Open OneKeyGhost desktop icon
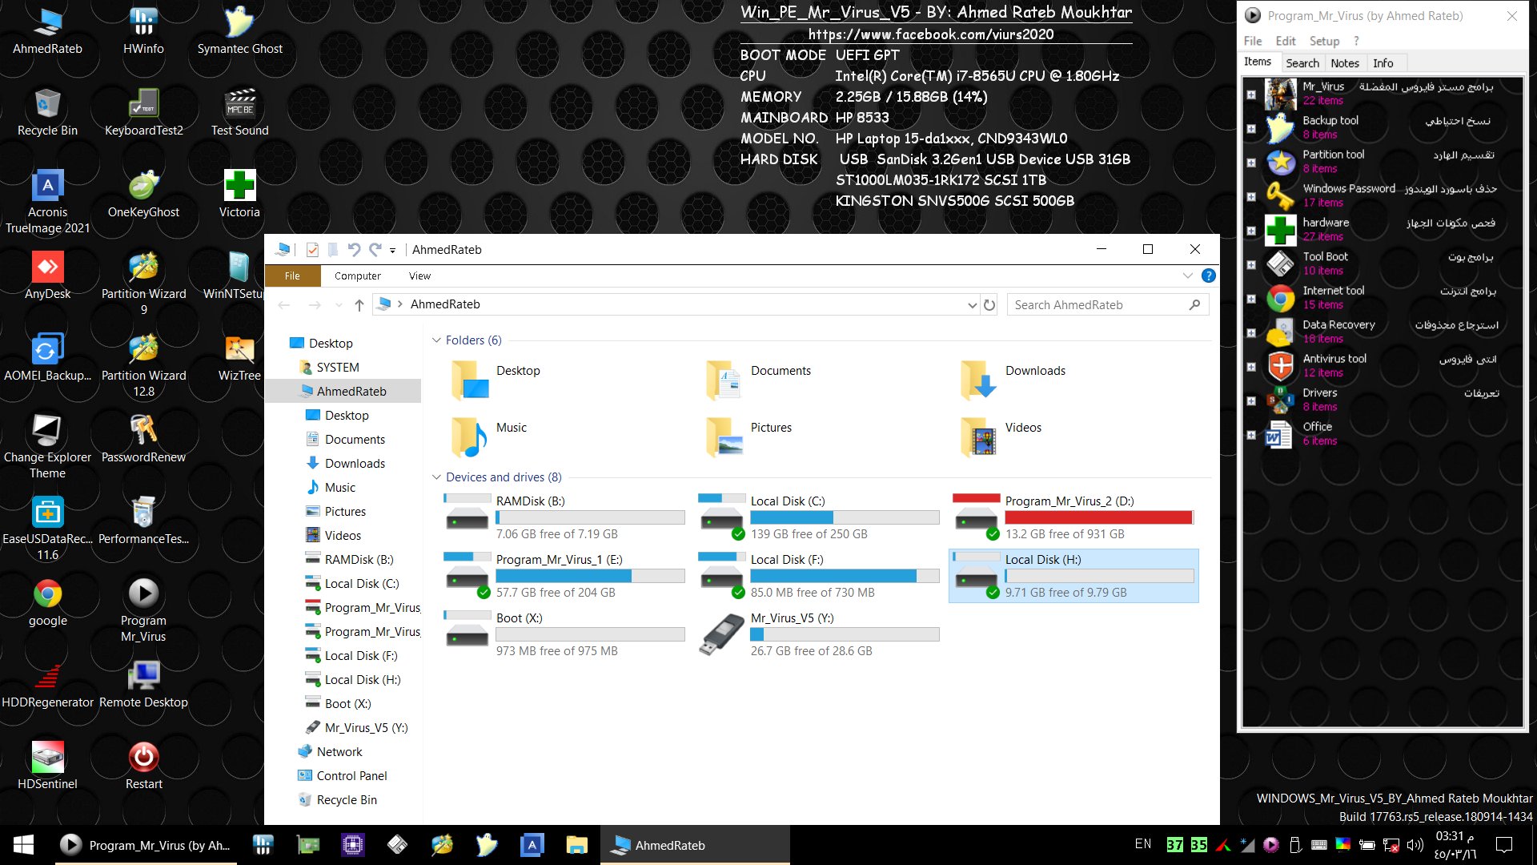This screenshot has height=865, width=1537. coord(143,195)
